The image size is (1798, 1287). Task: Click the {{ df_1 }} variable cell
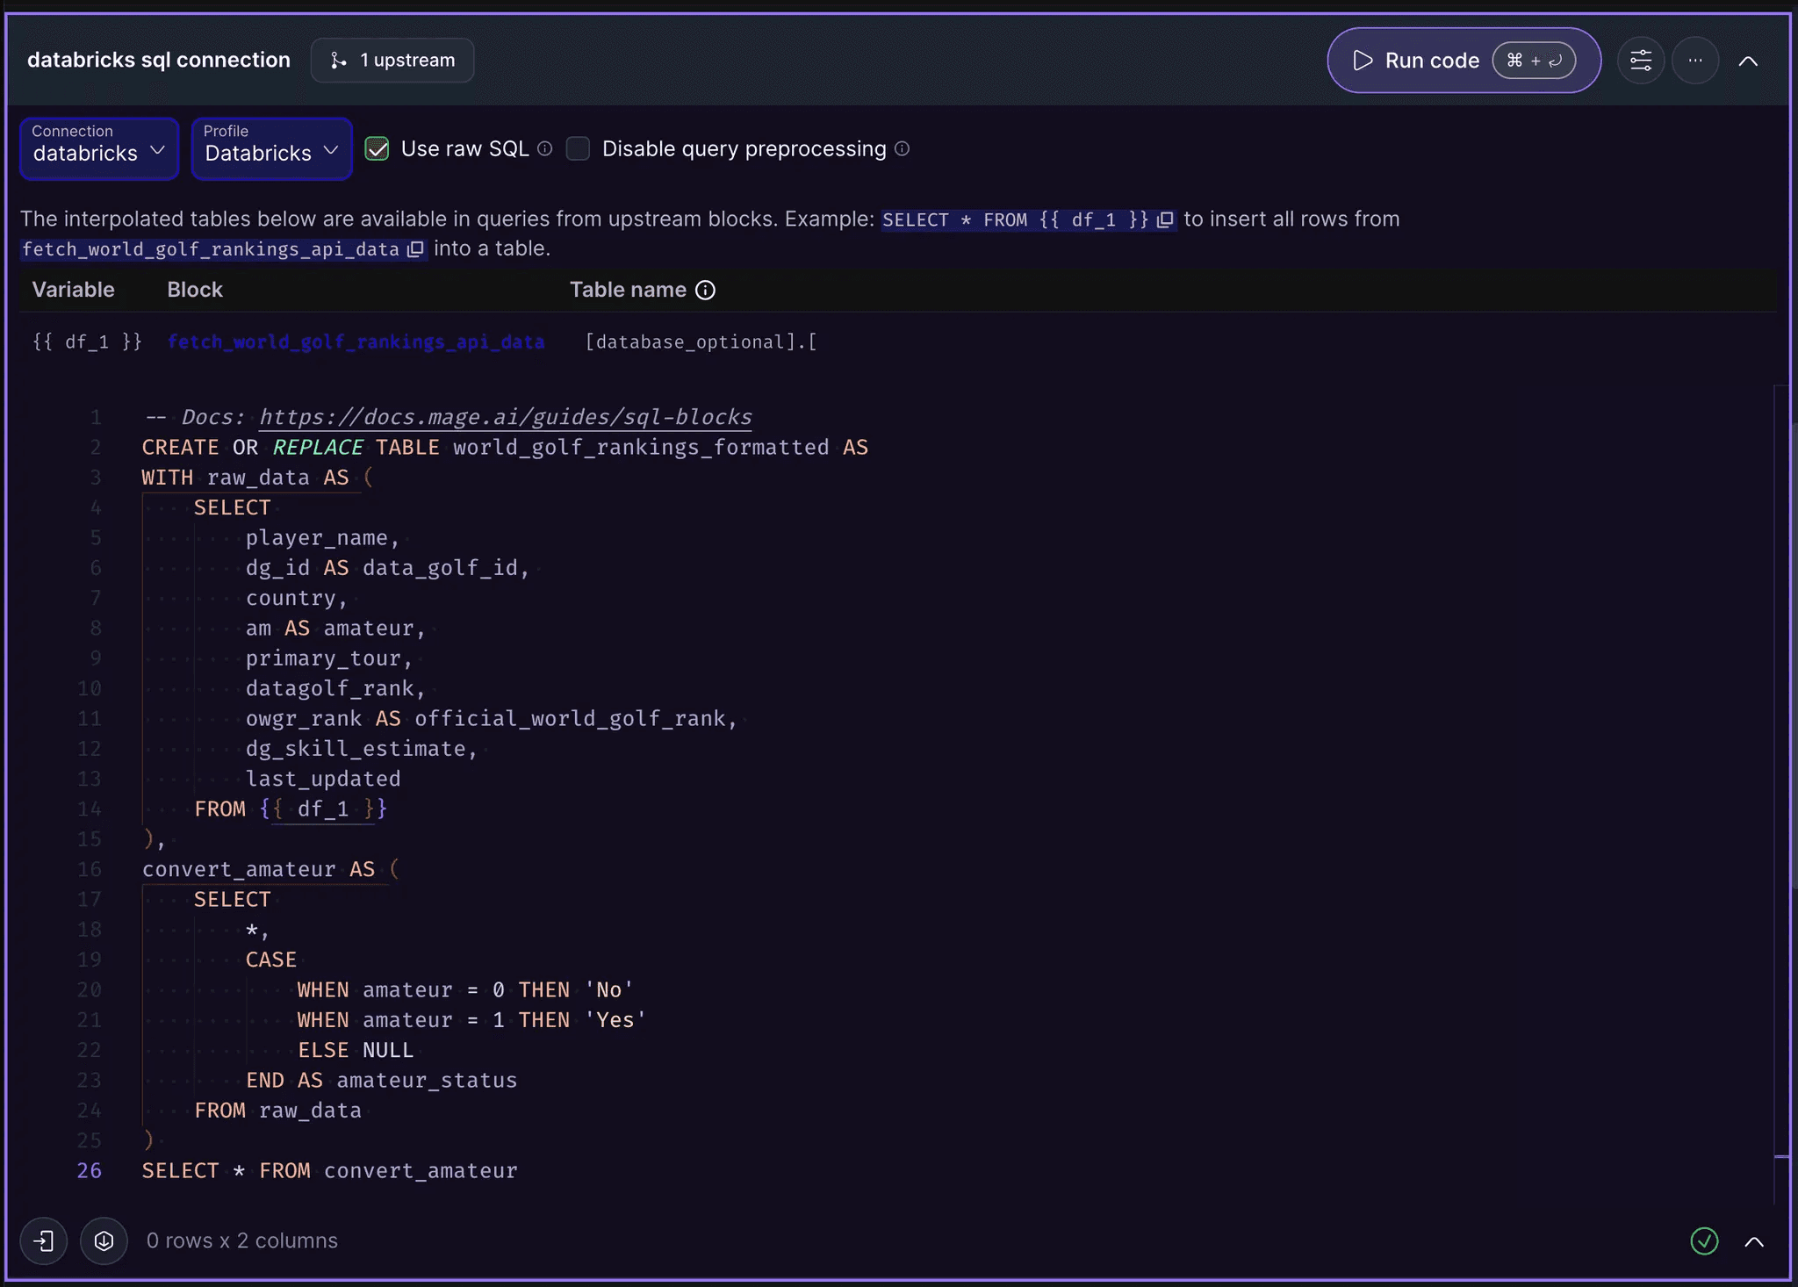point(87,342)
